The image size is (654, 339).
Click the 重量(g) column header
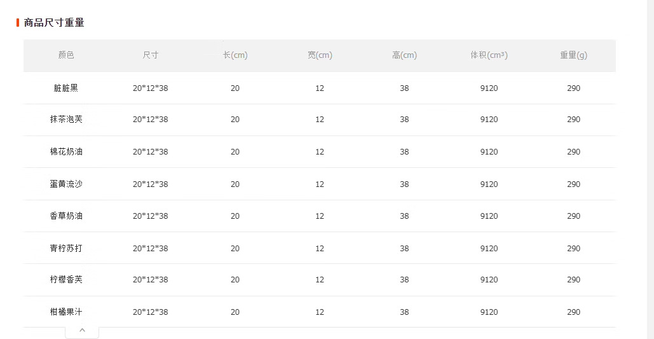(x=573, y=55)
